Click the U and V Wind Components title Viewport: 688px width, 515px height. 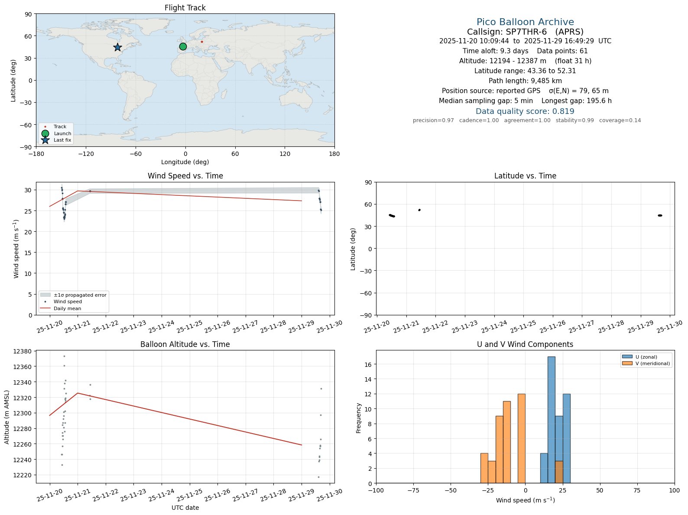[525, 344]
